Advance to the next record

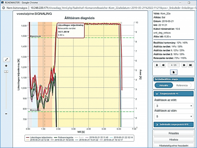coord(185,65)
